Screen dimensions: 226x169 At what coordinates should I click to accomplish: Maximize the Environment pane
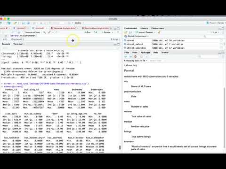point(223,28)
